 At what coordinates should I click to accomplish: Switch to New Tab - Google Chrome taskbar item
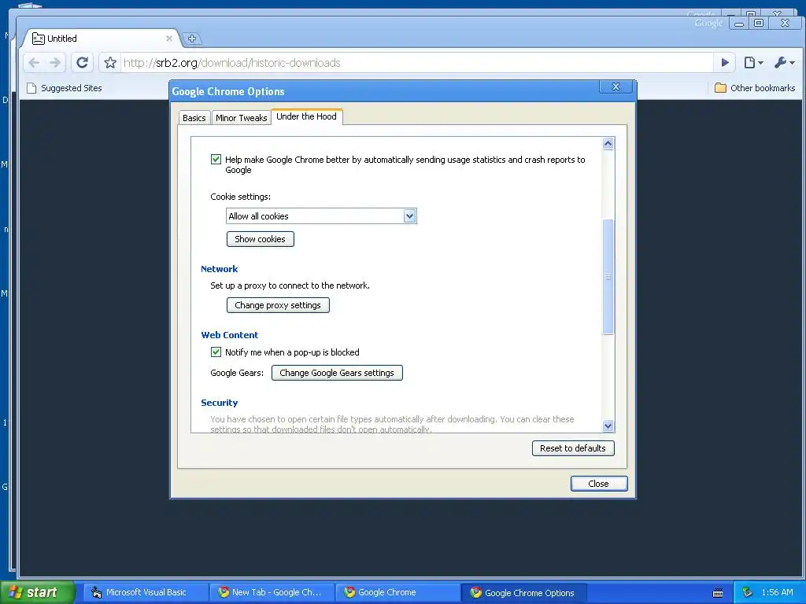point(272,592)
